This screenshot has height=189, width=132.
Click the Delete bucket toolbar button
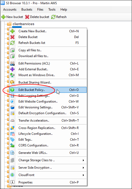pyautogui.click(x=37, y=17)
